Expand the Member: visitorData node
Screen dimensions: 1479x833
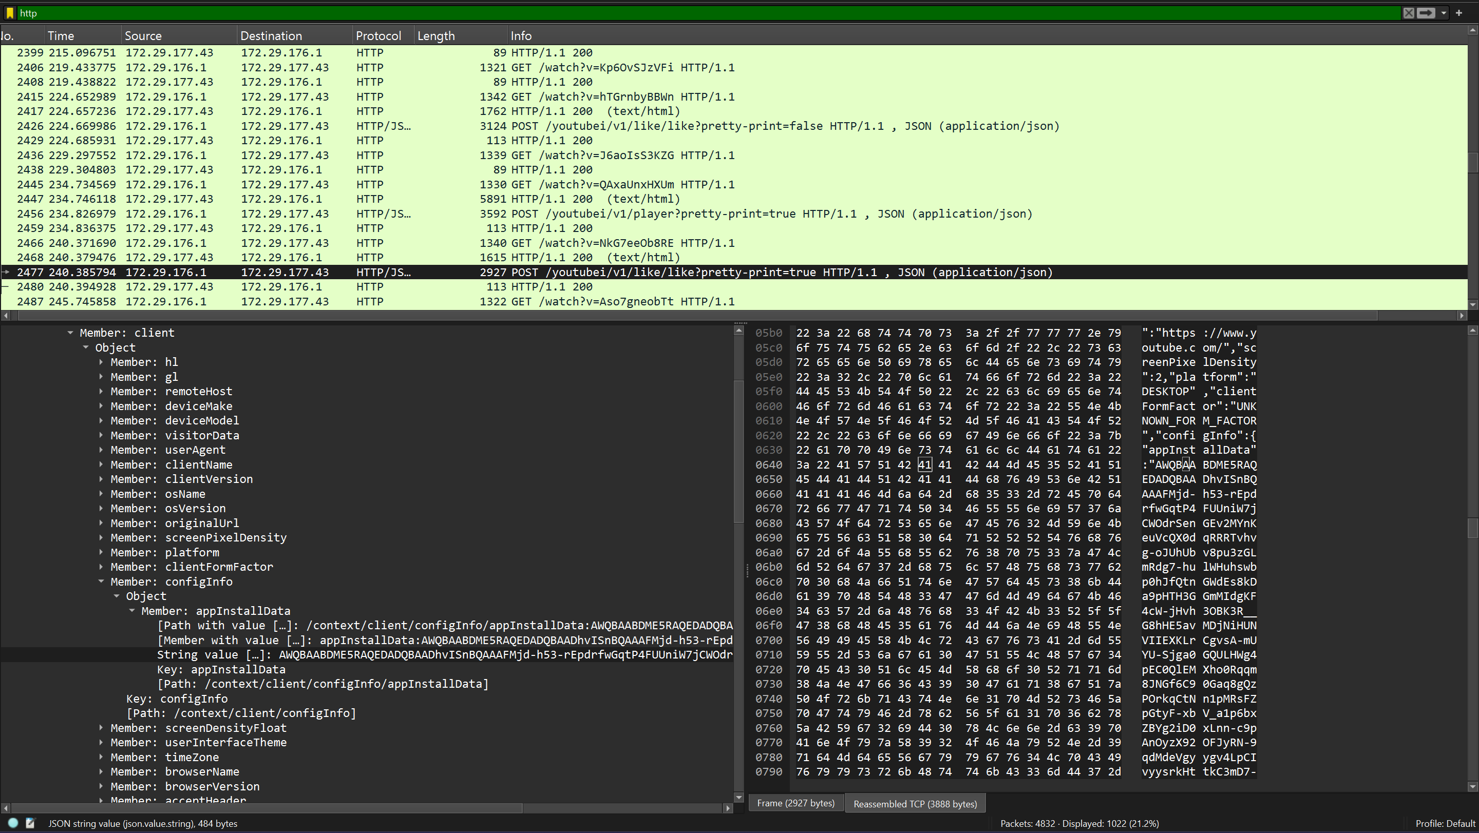(x=102, y=435)
